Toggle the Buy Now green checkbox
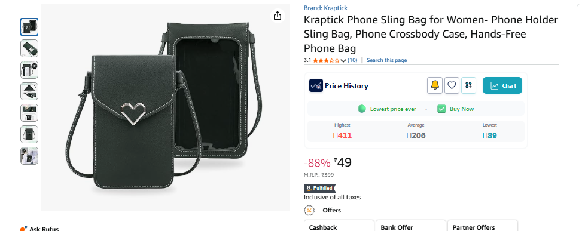 441,109
